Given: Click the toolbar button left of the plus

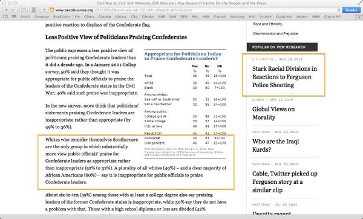Looking at the screenshot, I should click(34, 10).
